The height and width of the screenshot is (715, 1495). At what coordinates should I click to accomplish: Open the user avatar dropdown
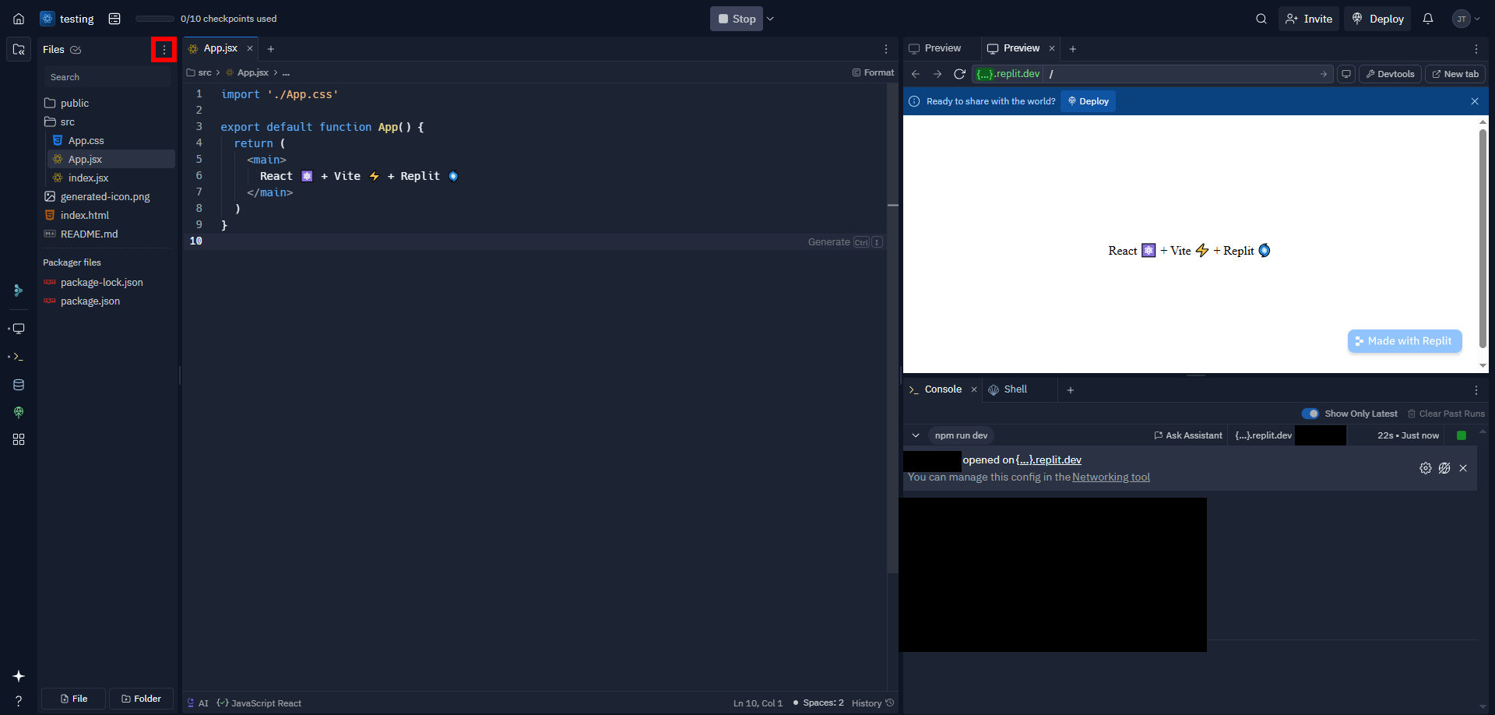tap(1466, 19)
